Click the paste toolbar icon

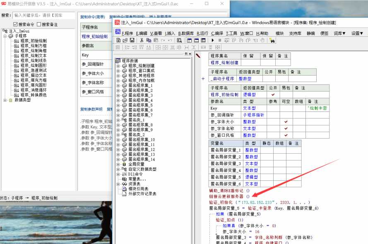(x=156, y=40)
